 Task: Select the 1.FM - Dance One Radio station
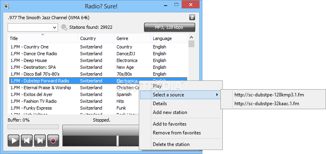pos(98,54)
